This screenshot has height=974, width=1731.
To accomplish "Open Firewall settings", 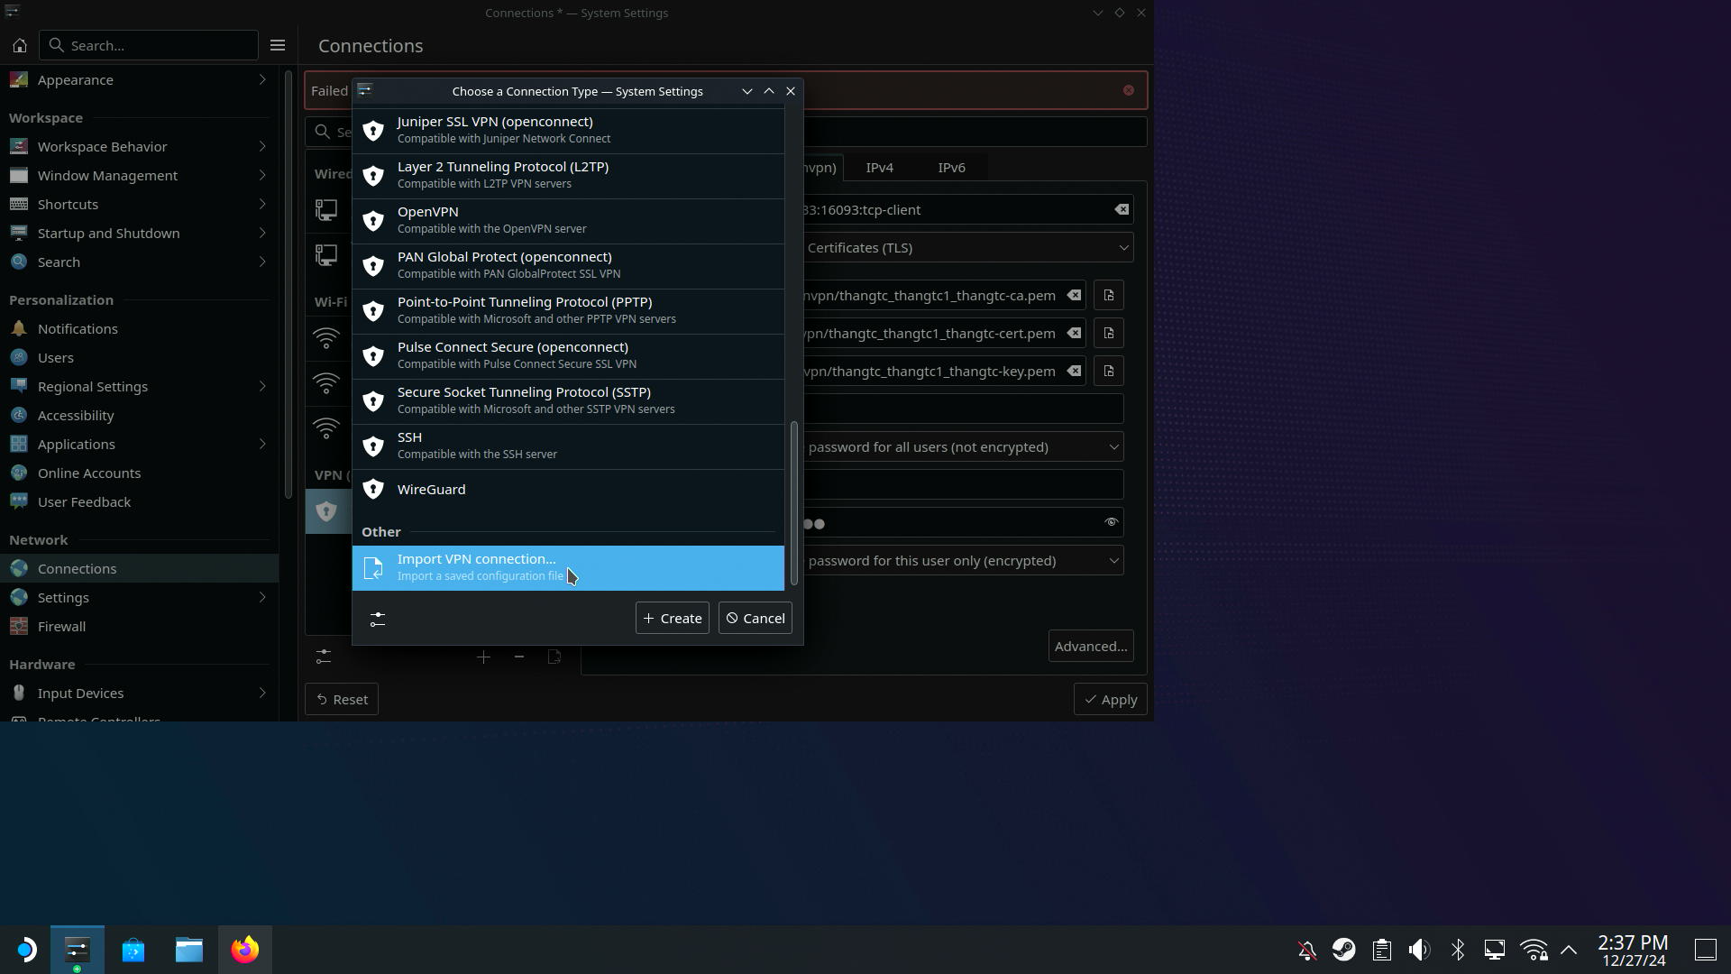I will (x=139, y=626).
